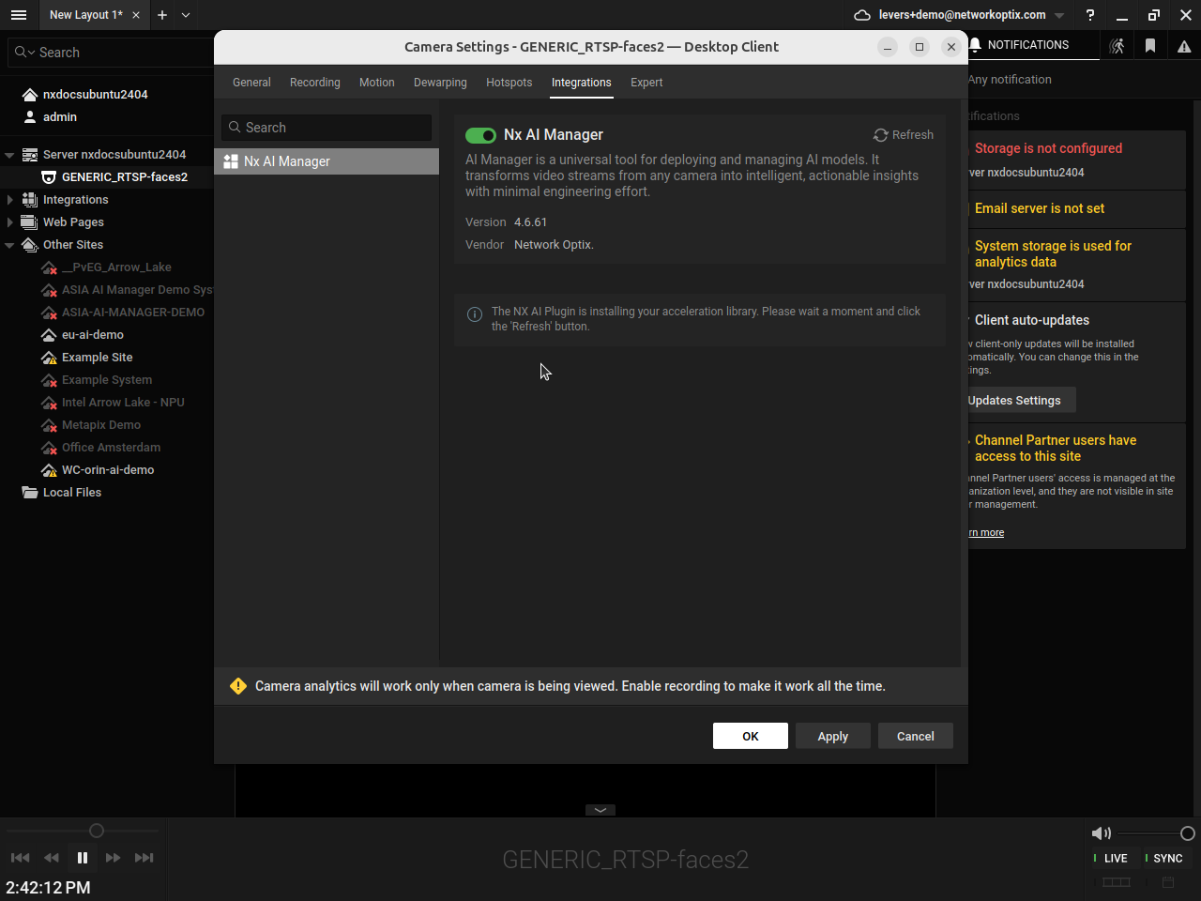Switch to the Recording tab
The width and height of the screenshot is (1201, 901).
[x=315, y=83]
